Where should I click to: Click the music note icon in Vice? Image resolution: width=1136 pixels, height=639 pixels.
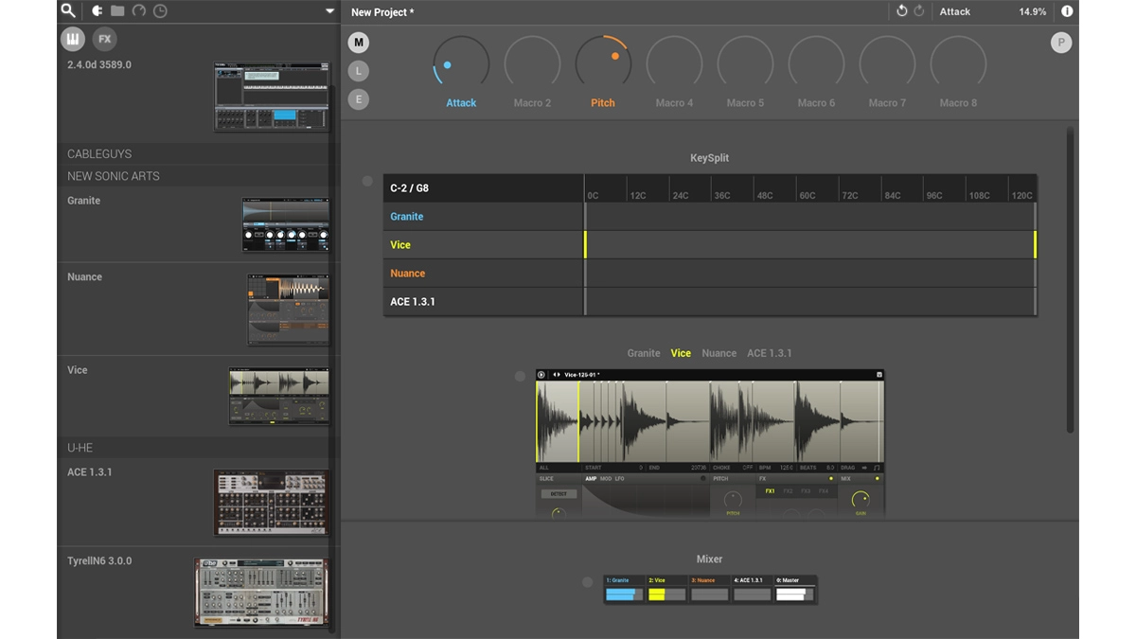coord(878,468)
